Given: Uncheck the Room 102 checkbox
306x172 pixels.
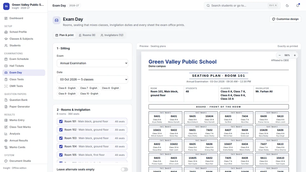Looking at the screenshot, I should pos(61,130).
